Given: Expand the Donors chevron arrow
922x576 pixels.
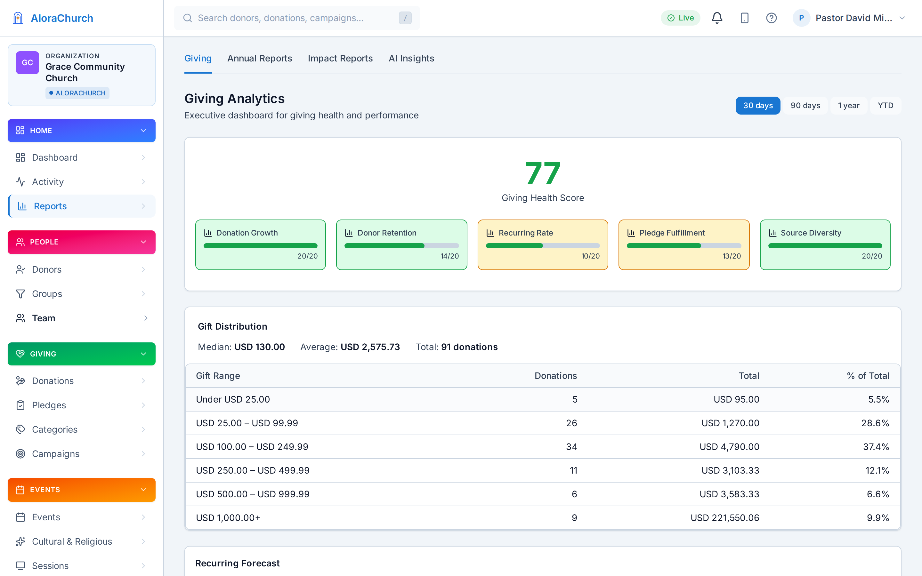Looking at the screenshot, I should point(143,269).
